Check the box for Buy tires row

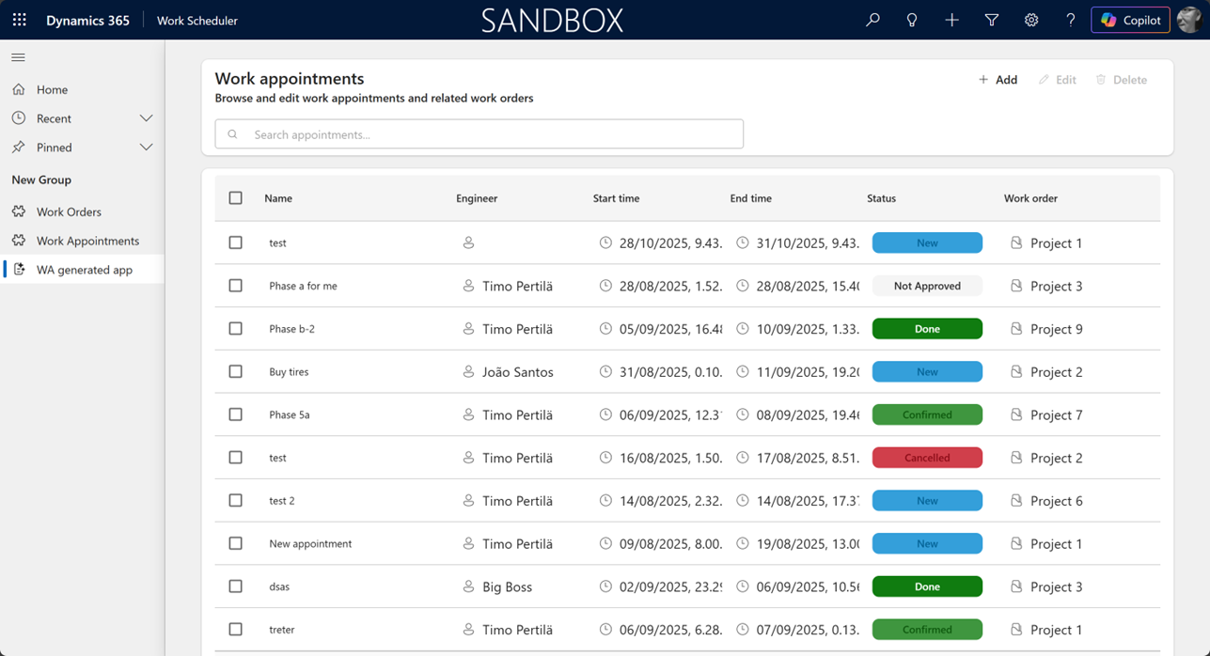[x=236, y=371]
